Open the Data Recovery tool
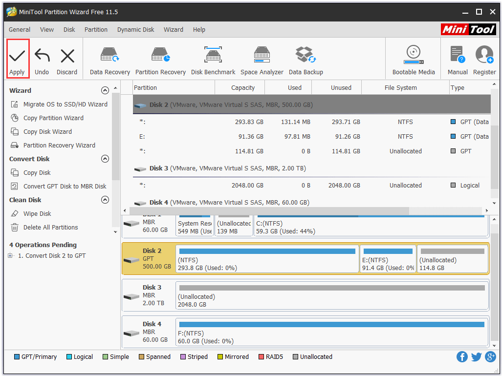Screen dimensions: 502x376 pos(109,58)
